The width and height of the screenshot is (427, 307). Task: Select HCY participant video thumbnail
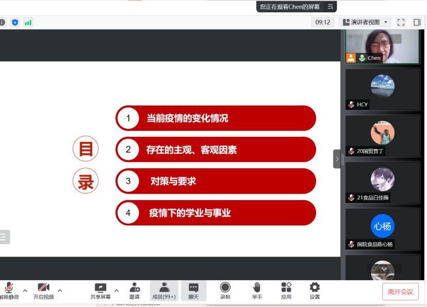(382, 89)
